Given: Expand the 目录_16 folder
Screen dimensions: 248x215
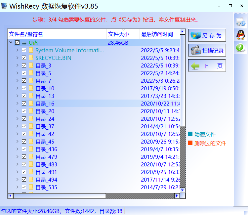Looking at the screenshot, I should 18,104.
